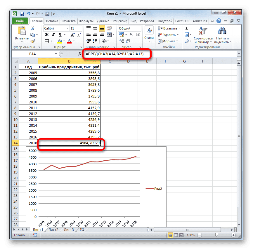Toggle center text alignment
The height and width of the screenshot is (250, 253).
click(x=95, y=34)
